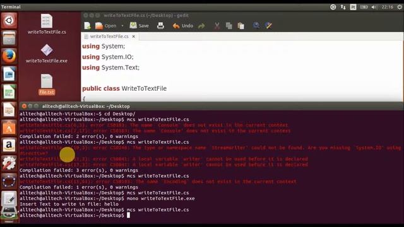404x227 pixels.
Task: Open the battery indicator menu
Action: tap(364, 7)
